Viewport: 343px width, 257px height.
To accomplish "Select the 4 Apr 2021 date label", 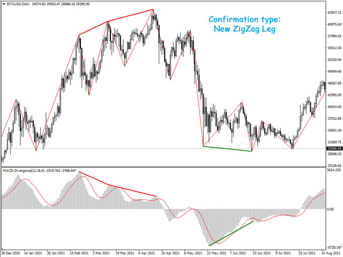I will tap(147, 253).
